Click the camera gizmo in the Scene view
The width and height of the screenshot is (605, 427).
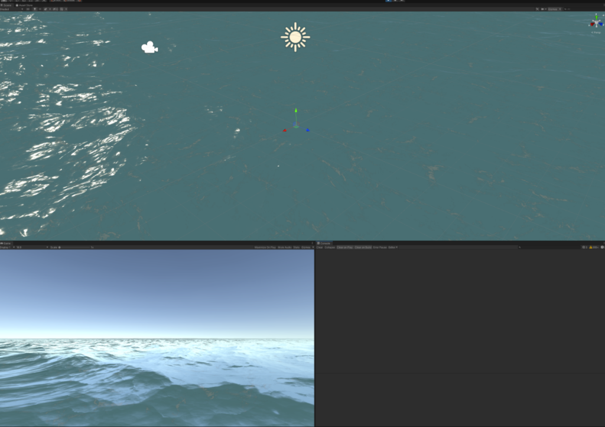[x=149, y=47]
